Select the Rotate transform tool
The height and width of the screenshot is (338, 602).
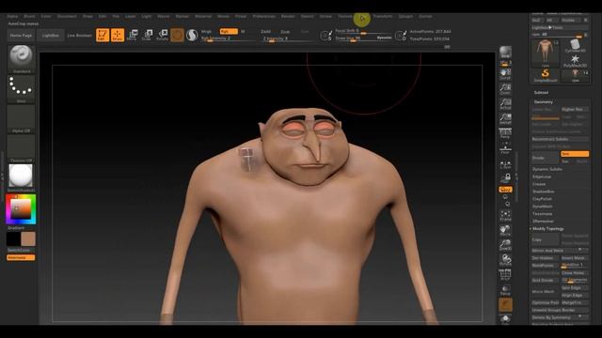(x=163, y=35)
